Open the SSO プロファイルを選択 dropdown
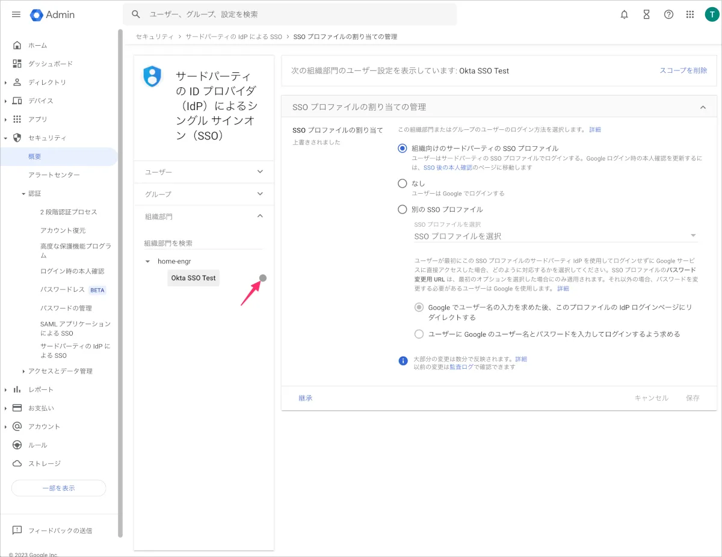722x557 pixels. pos(555,236)
